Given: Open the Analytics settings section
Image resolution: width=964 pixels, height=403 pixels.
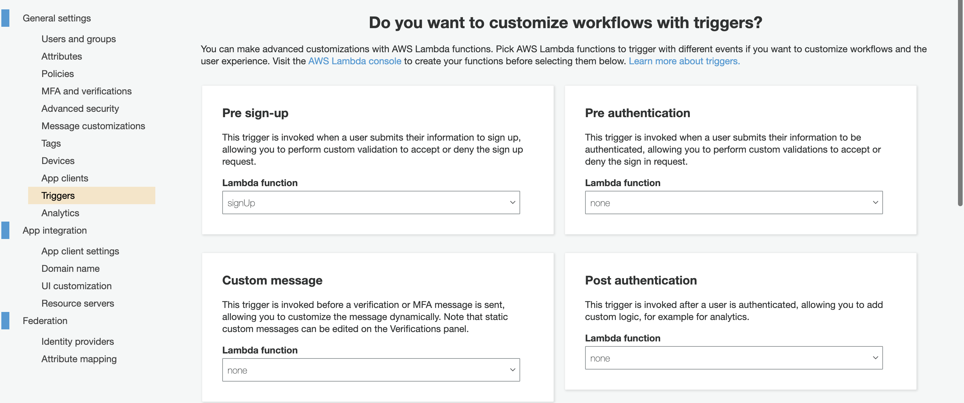Looking at the screenshot, I should coord(60,212).
